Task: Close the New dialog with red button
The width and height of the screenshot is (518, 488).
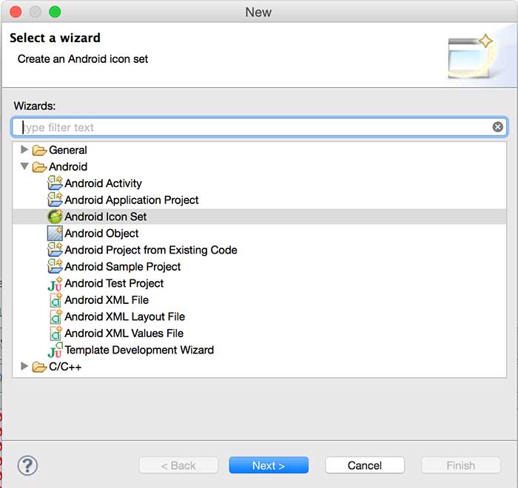Action: pos(16,12)
